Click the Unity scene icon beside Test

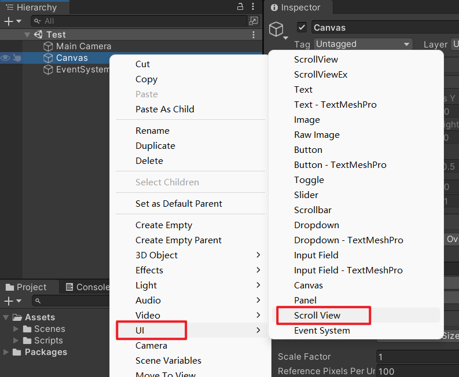(x=38, y=34)
